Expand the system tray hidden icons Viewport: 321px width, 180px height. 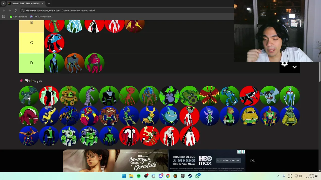pyautogui.click(x=278, y=176)
